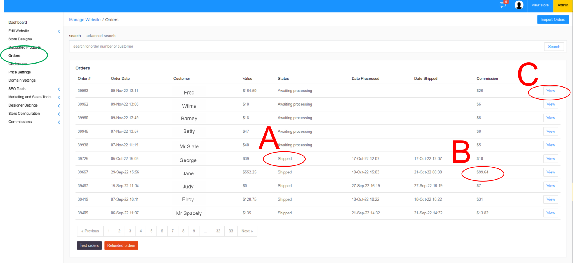The image size is (573, 263).
Task: Expand the Store Configuration chevron
Action: point(59,114)
